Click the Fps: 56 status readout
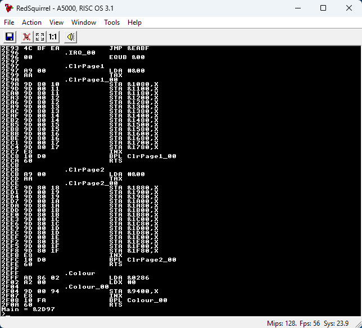Viewport: 362px width, 328px height. (310, 323)
